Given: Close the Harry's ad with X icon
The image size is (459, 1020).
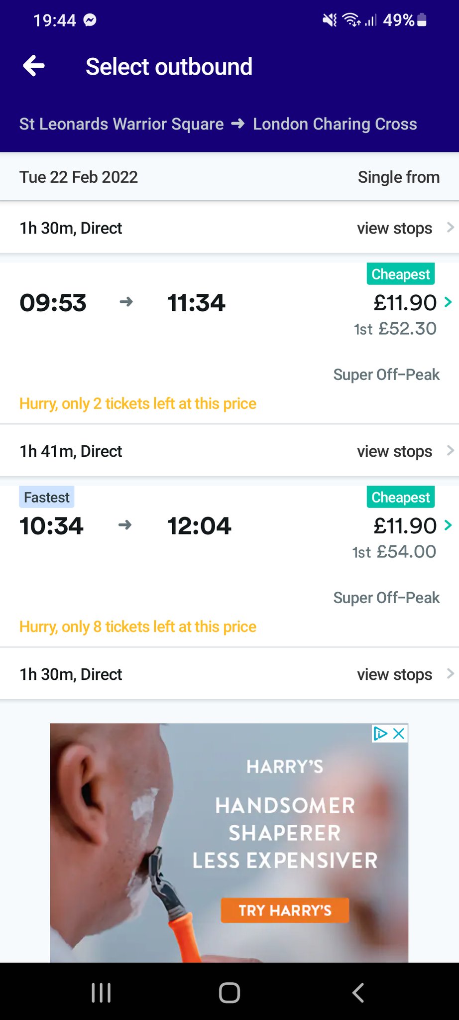Looking at the screenshot, I should pyautogui.click(x=399, y=733).
